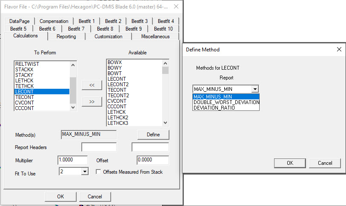Click the << move-left arrow button
The image size is (346, 206).
(x=92, y=85)
